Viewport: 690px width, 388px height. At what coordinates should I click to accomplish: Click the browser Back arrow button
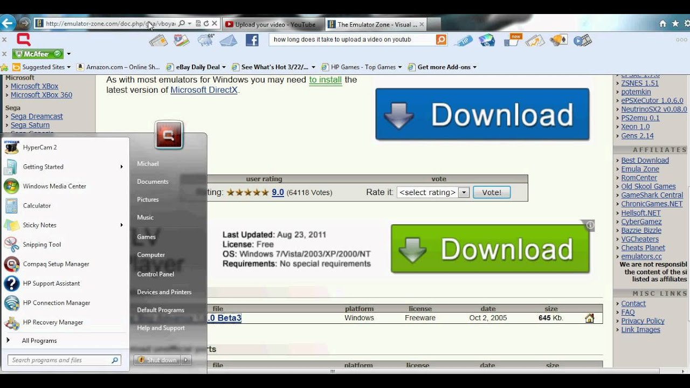point(8,23)
